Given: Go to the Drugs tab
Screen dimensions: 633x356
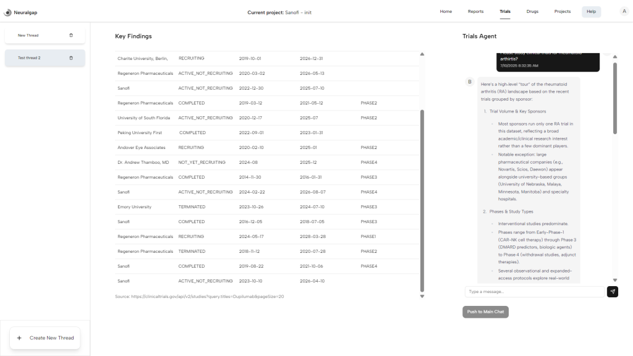Looking at the screenshot, I should [x=532, y=11].
